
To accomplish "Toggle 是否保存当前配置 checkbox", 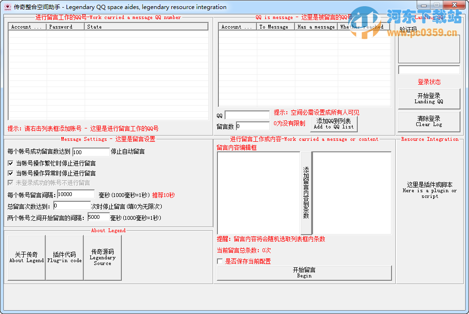I will pyautogui.click(x=220, y=261).
